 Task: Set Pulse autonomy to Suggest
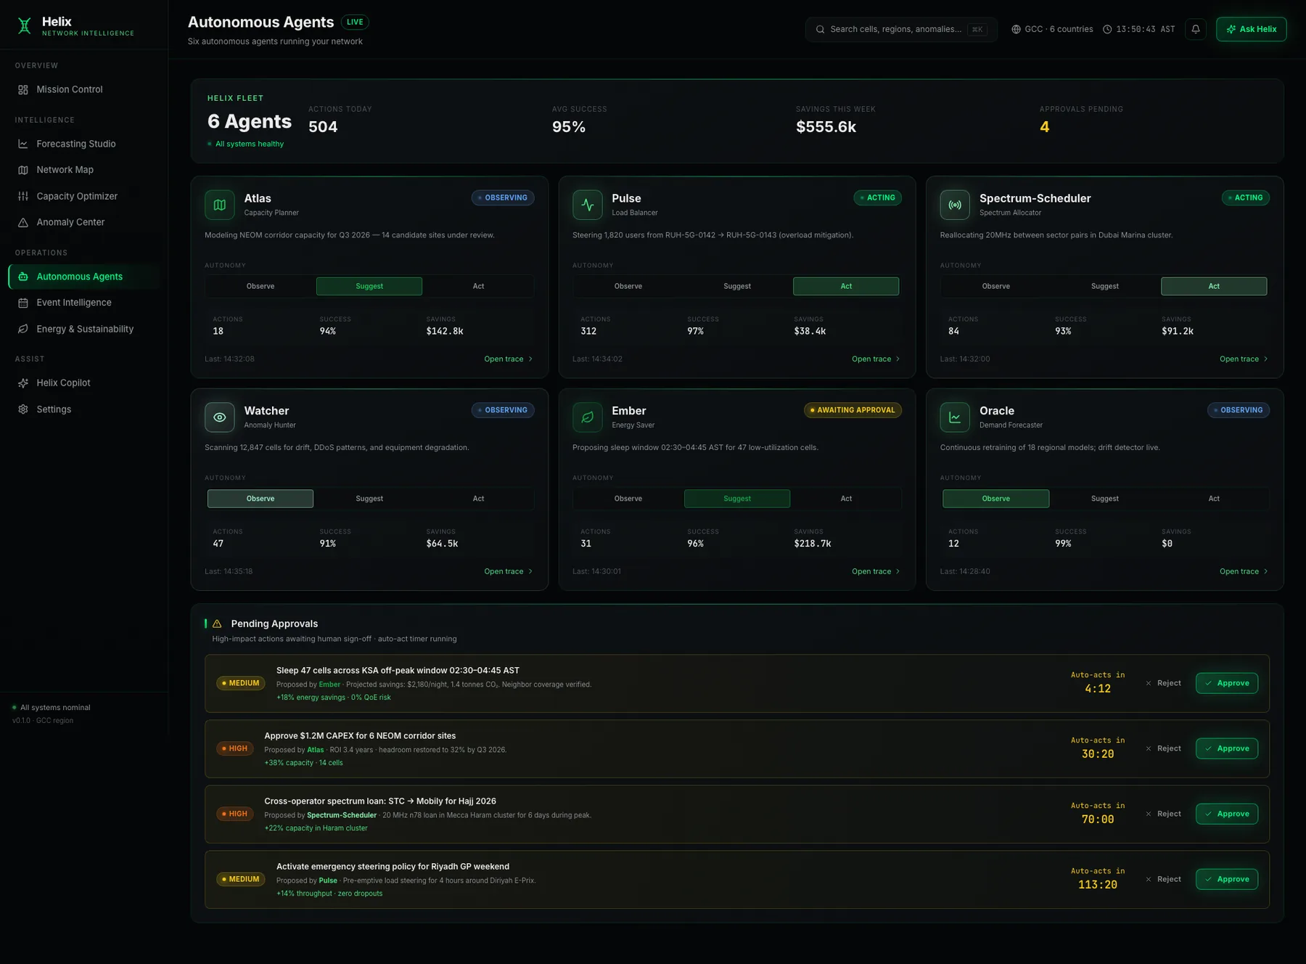point(737,286)
